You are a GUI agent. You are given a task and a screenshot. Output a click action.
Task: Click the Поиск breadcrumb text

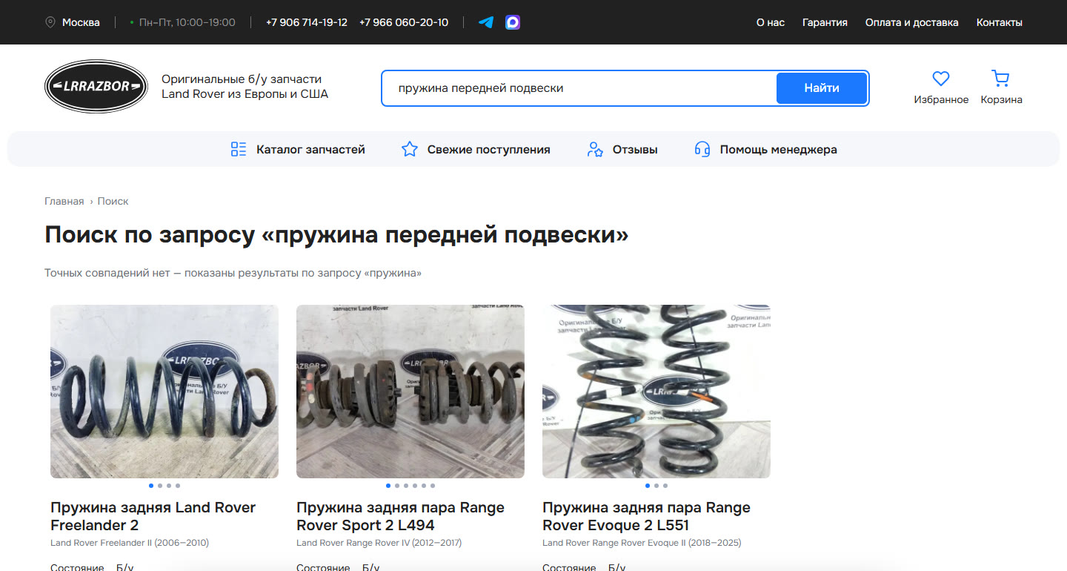click(x=113, y=201)
